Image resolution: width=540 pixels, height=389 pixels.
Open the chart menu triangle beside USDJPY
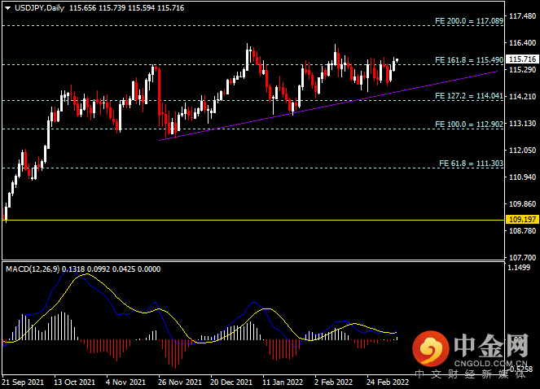coord(7,8)
